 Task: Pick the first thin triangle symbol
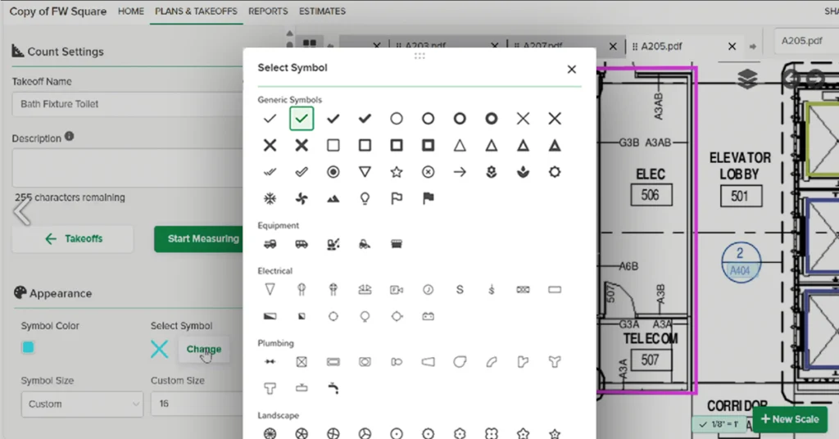(x=460, y=146)
